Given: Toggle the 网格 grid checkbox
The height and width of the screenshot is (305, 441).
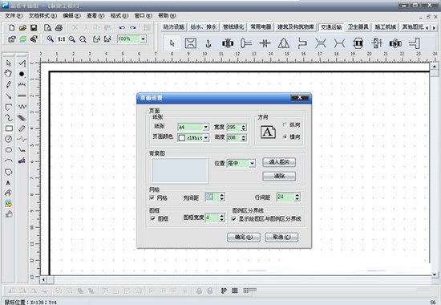Looking at the screenshot, I should [152, 197].
